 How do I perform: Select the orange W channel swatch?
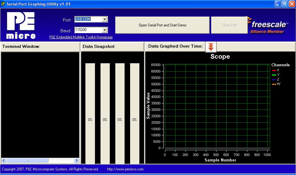274,84
